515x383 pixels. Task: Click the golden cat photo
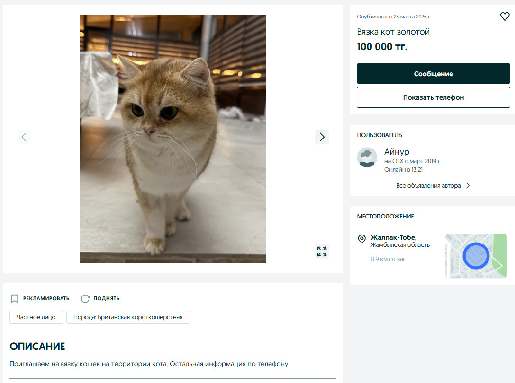pyautogui.click(x=172, y=139)
